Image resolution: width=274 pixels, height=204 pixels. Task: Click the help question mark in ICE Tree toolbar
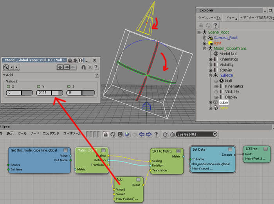[156, 134]
